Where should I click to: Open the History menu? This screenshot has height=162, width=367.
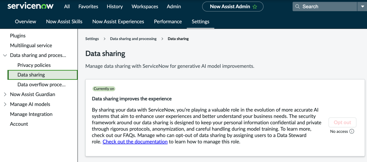115,6
